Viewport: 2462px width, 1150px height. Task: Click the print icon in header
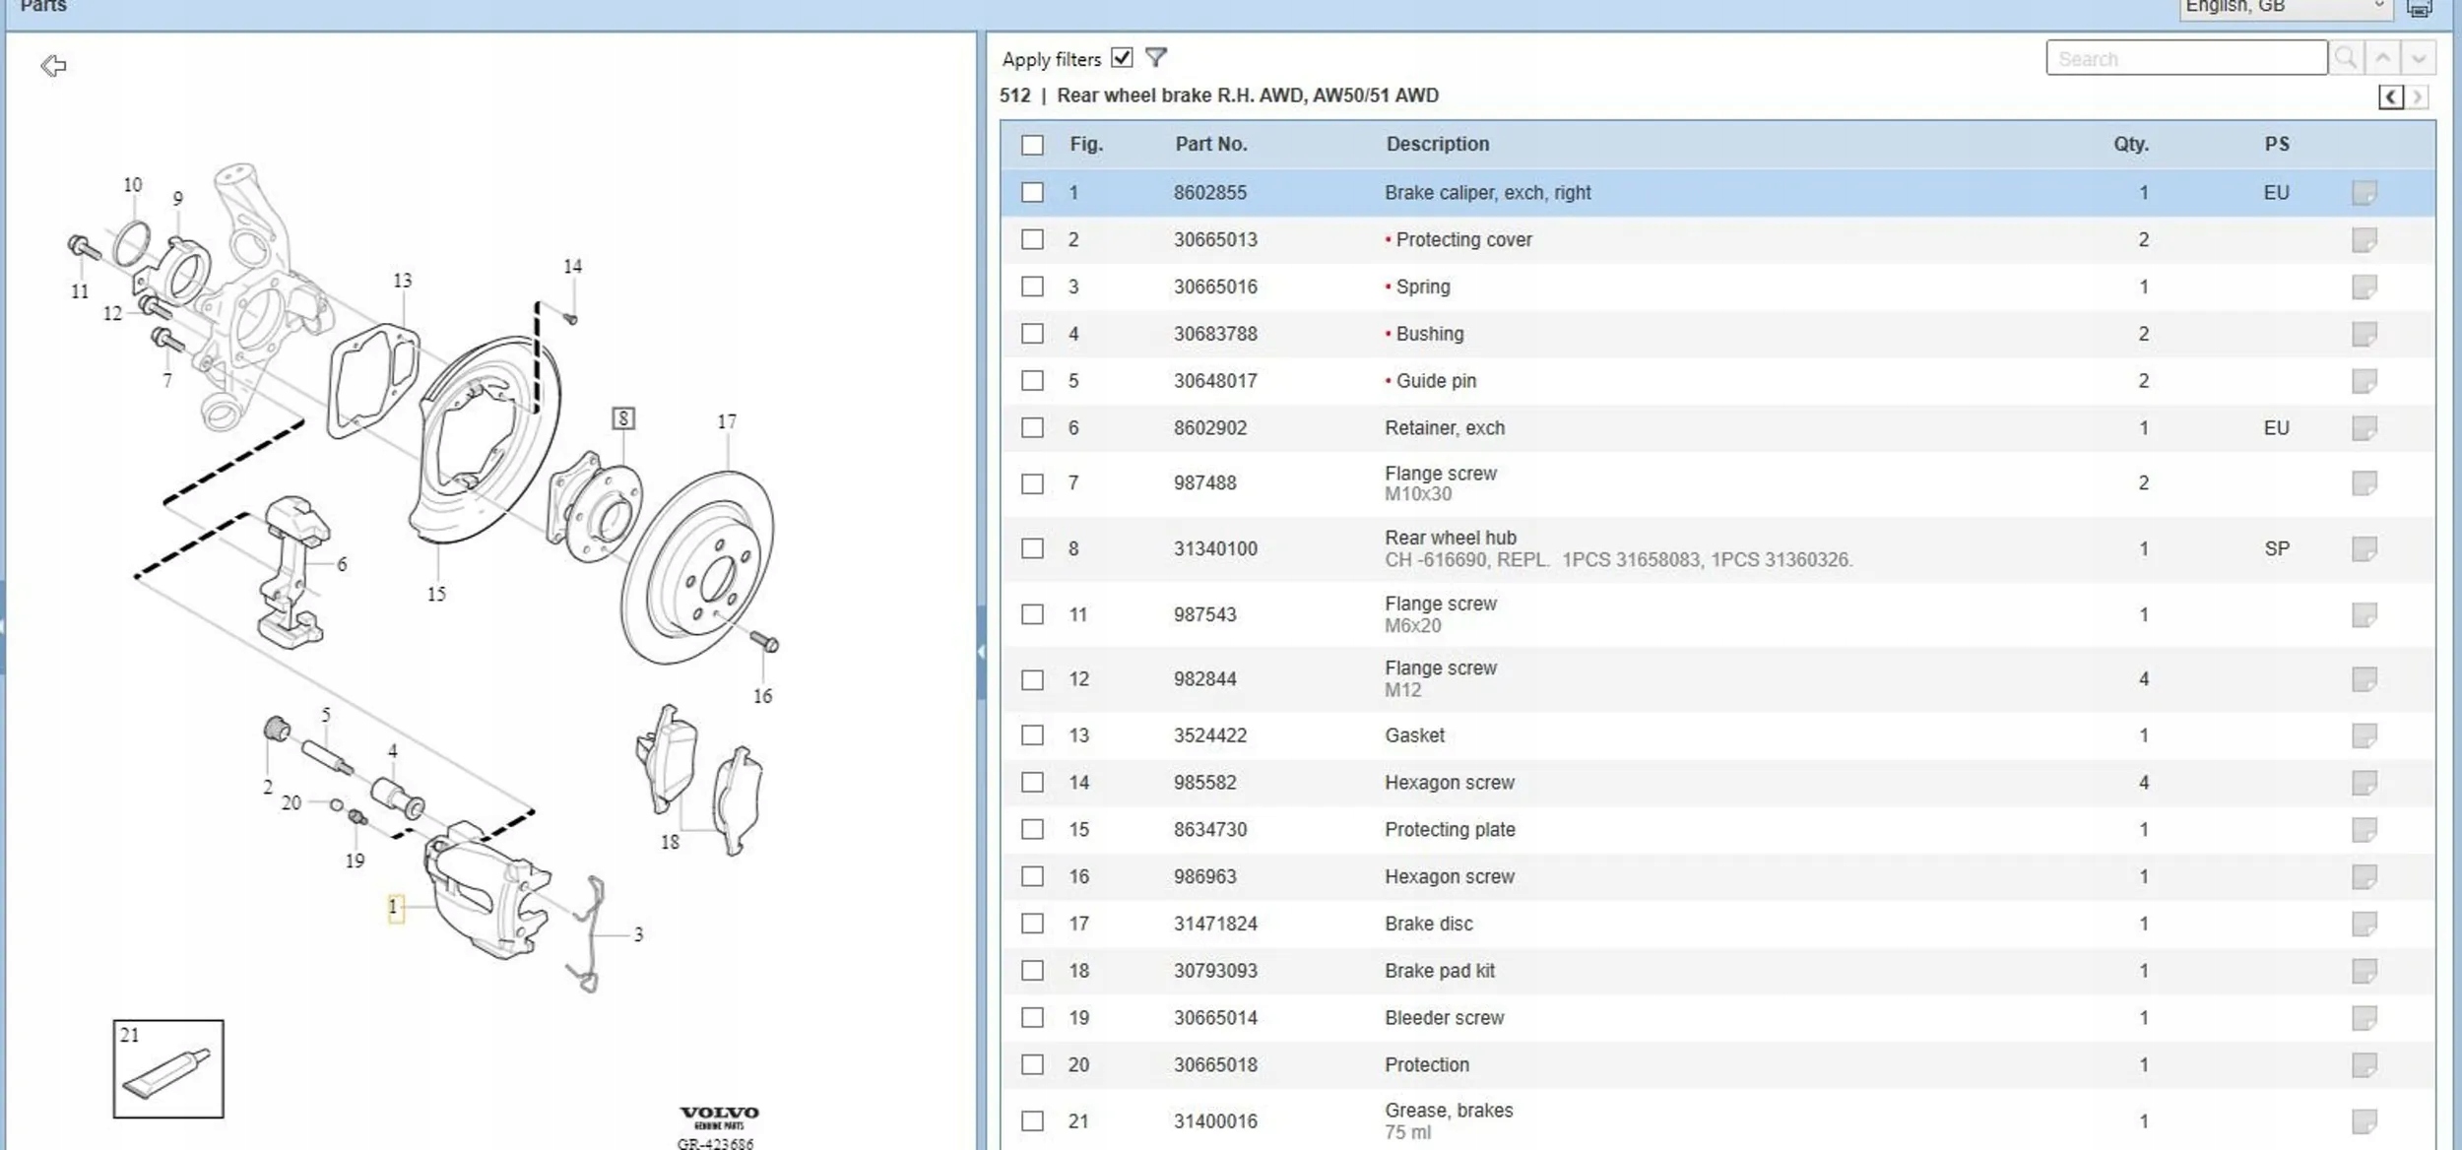click(x=2421, y=8)
